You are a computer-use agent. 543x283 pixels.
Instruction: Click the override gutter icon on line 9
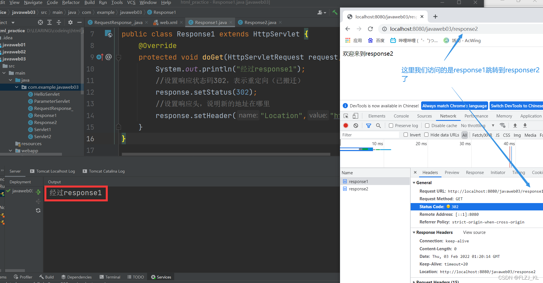pyautogui.click(x=100, y=57)
